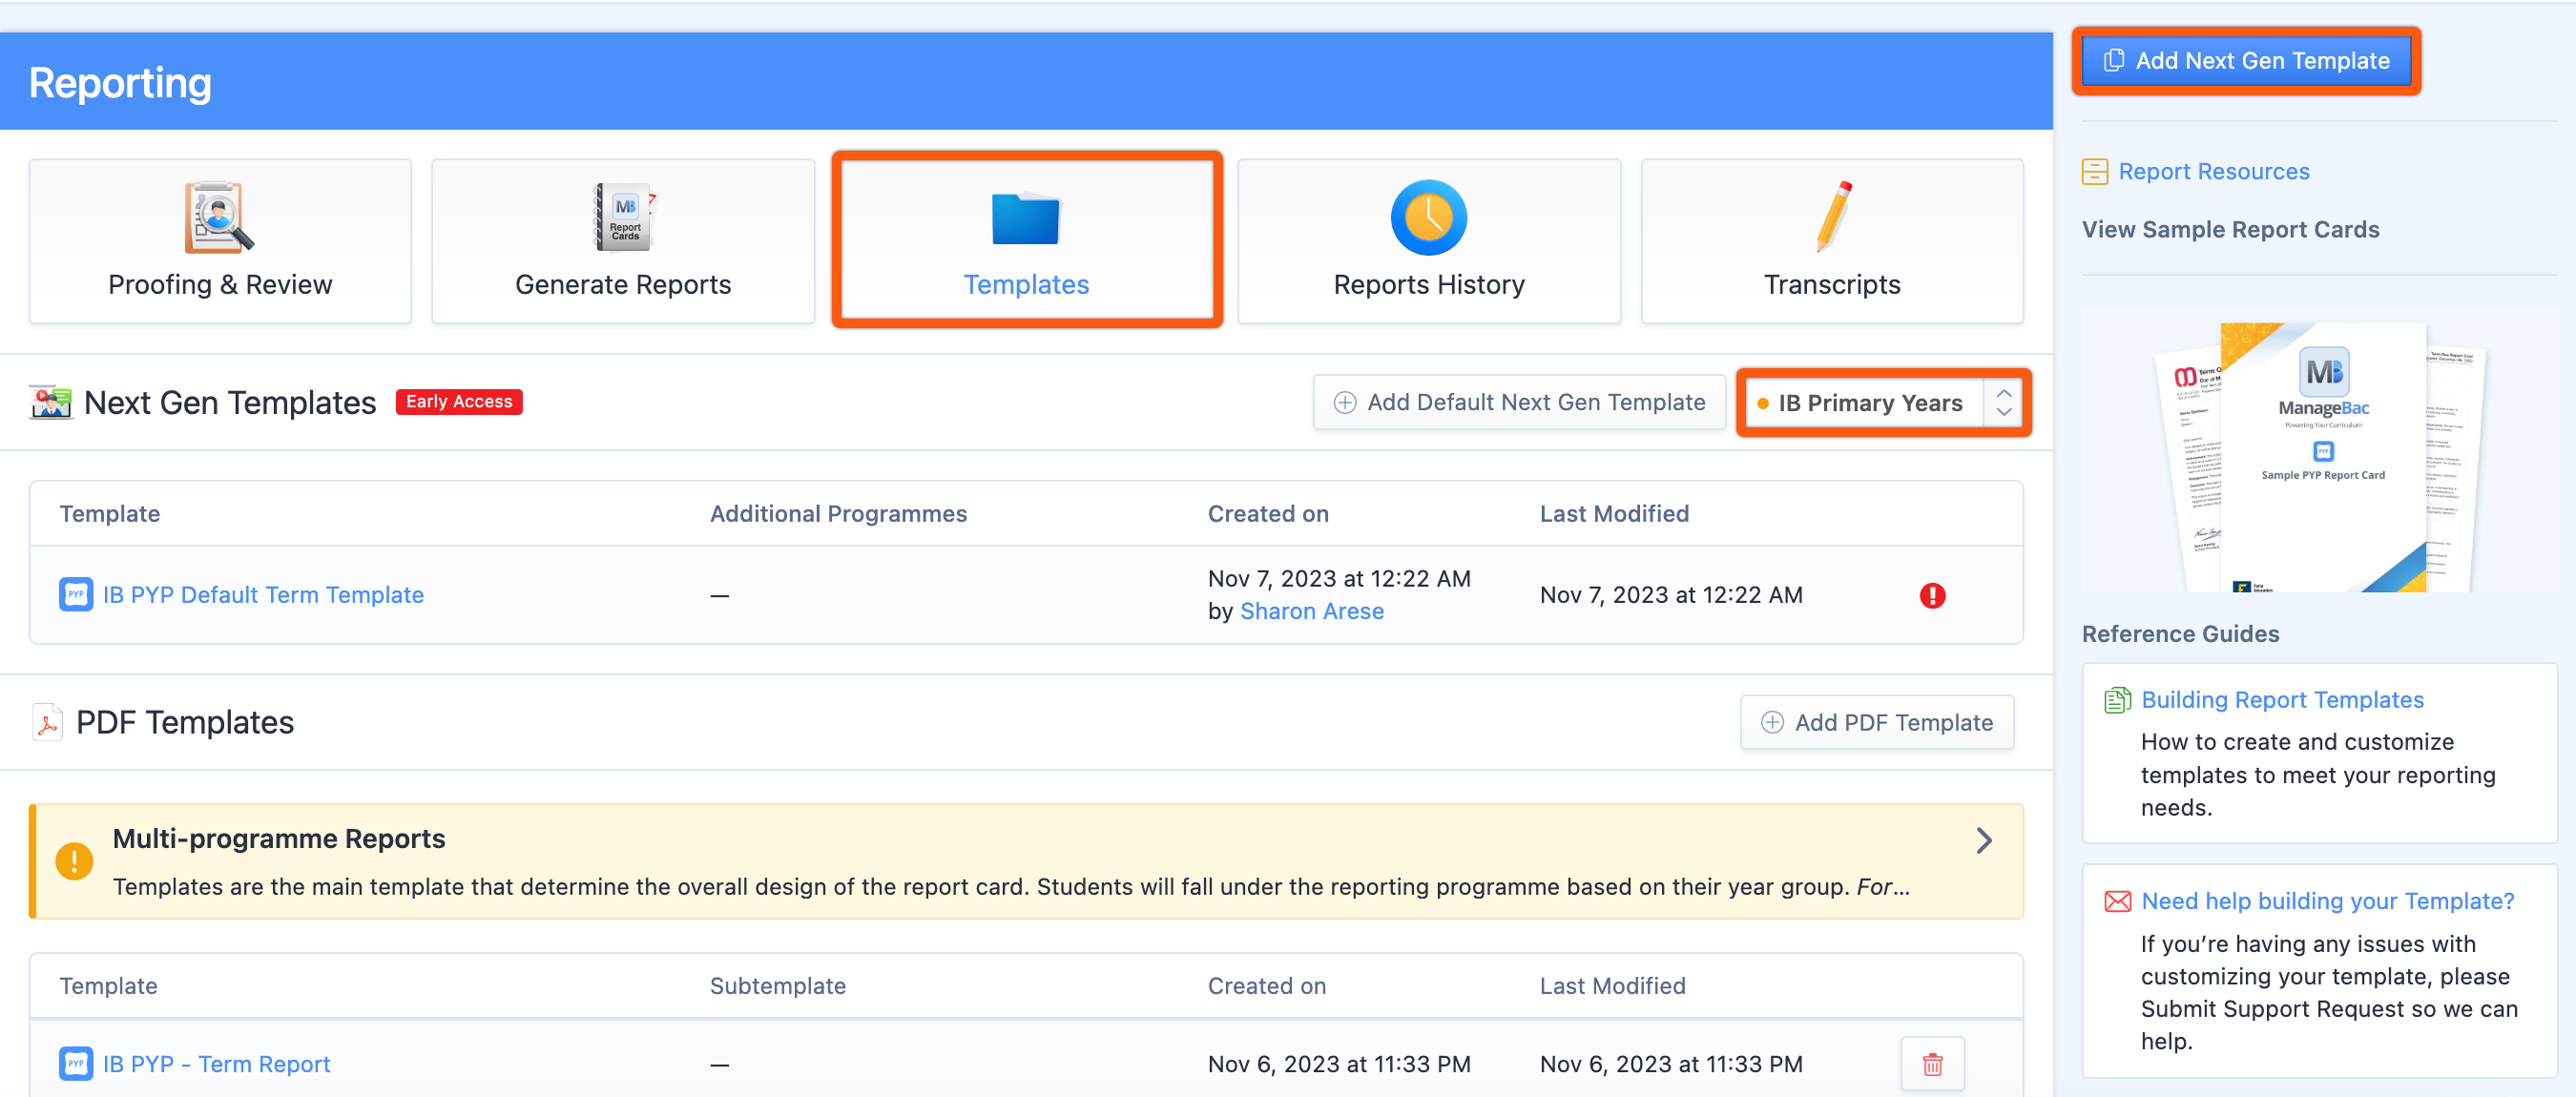2576x1097 pixels.
Task: Open IB PYP Default Term Template link
Action: (263, 595)
